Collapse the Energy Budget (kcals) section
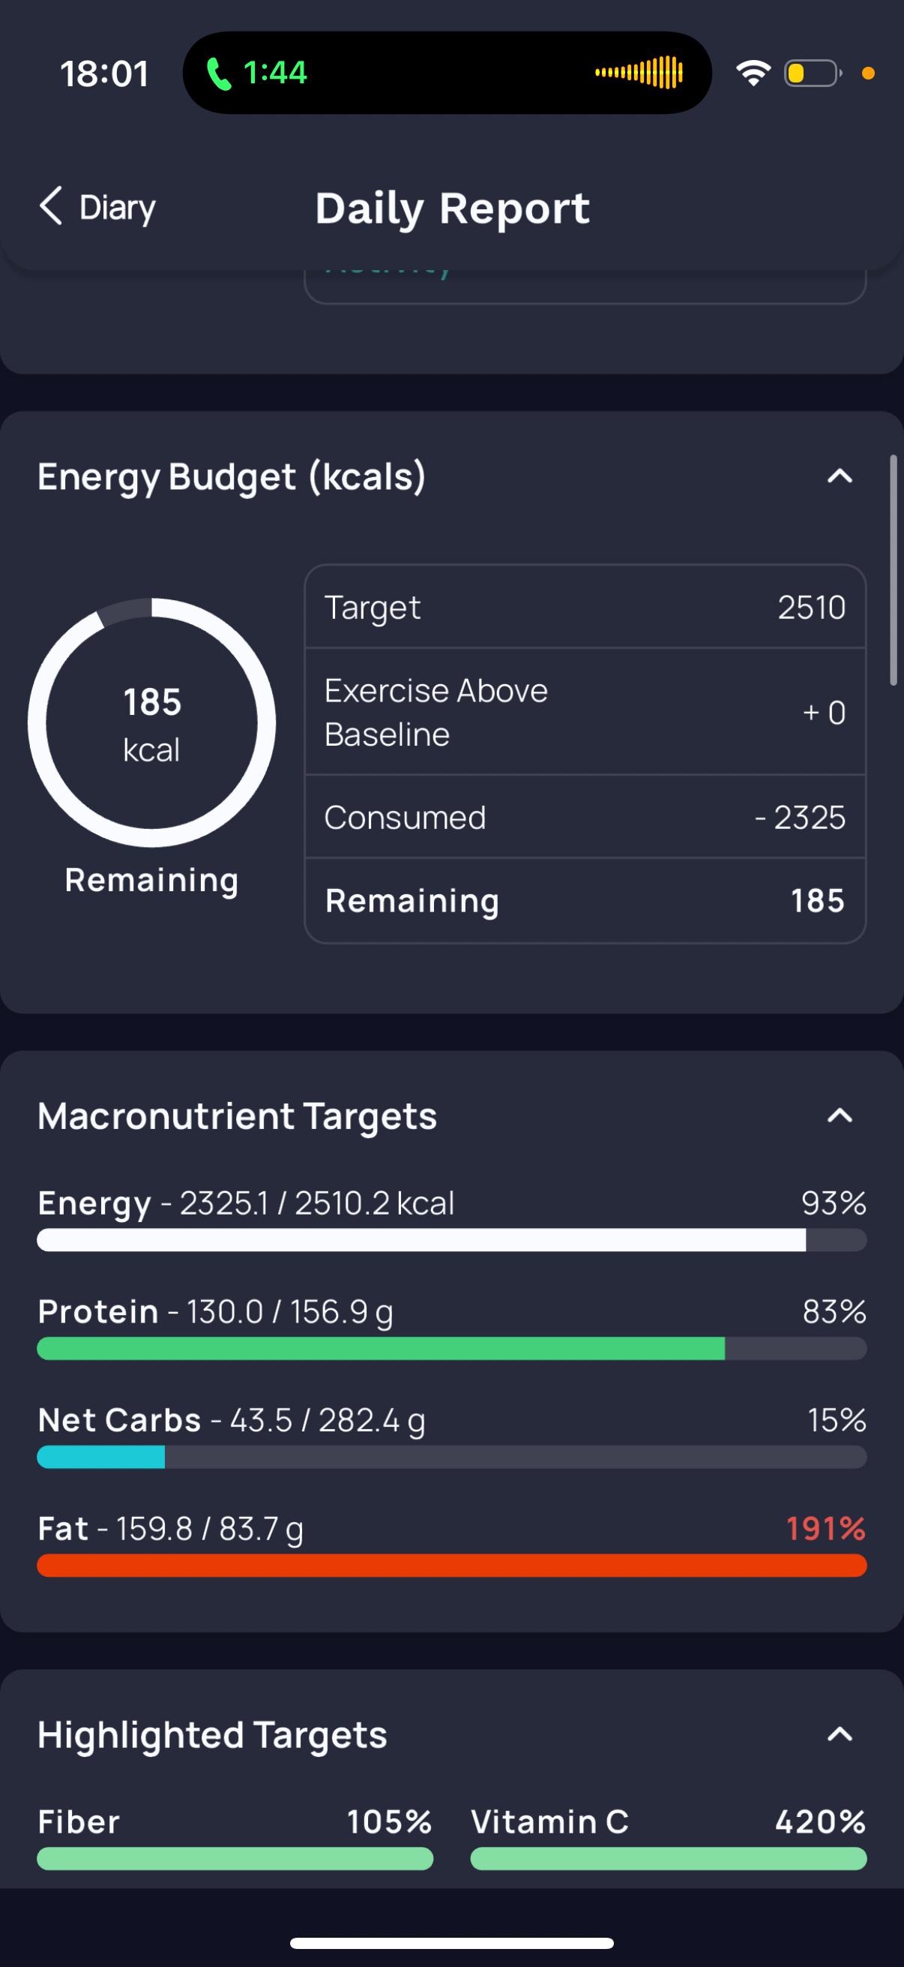This screenshot has height=1967, width=904. point(840,476)
